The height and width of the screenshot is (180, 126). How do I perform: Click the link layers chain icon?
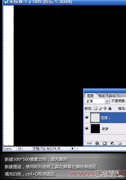(89, 143)
